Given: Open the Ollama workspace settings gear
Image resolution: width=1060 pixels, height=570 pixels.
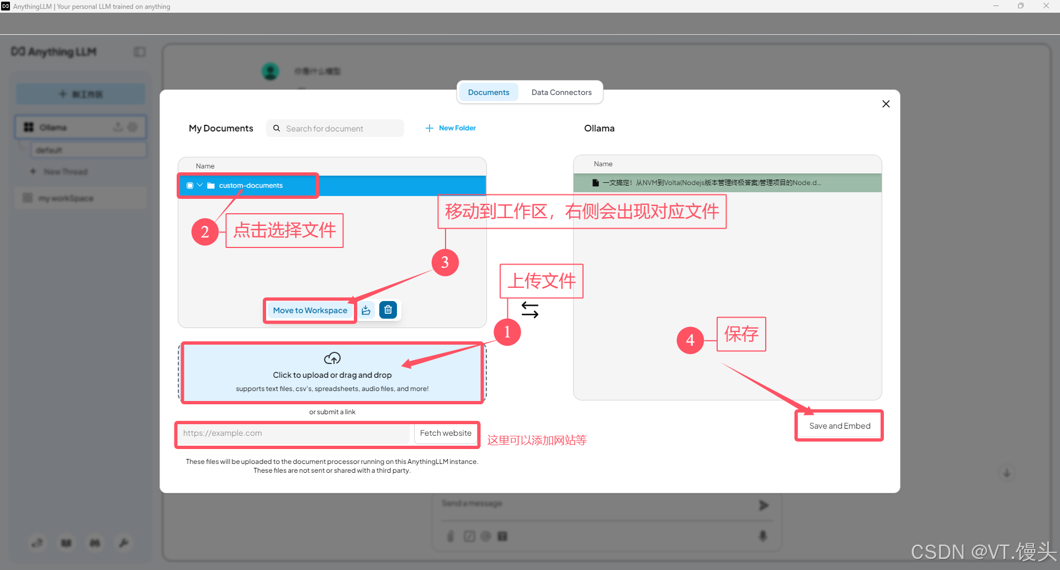Looking at the screenshot, I should pyautogui.click(x=133, y=127).
